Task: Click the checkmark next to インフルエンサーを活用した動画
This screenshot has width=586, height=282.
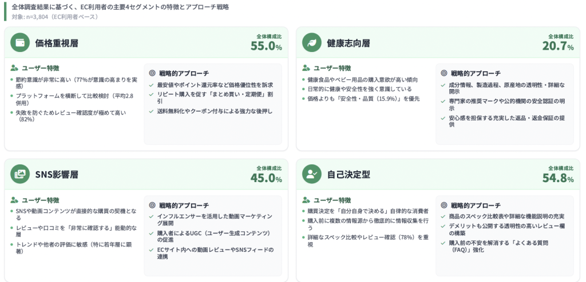Action: [x=152, y=216]
